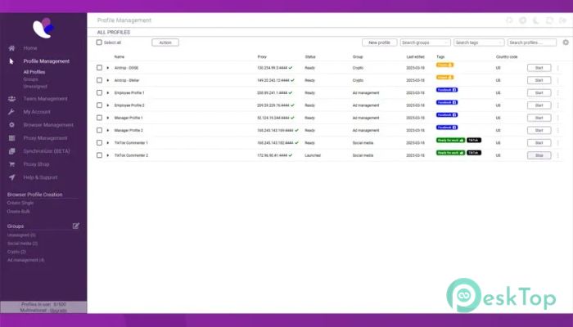
Task: Click the app logo in the sidebar
Action: [43, 28]
